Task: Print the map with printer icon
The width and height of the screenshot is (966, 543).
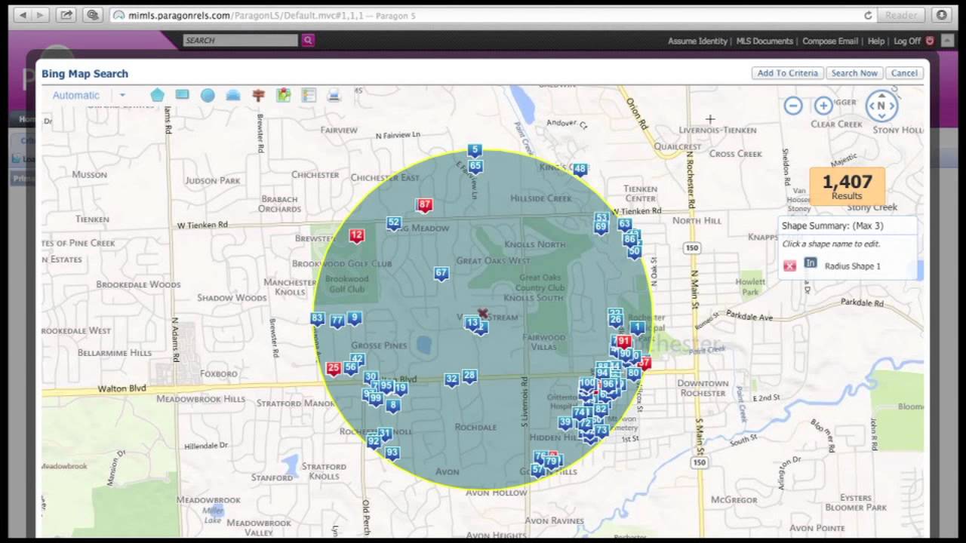Action: pyautogui.click(x=334, y=95)
